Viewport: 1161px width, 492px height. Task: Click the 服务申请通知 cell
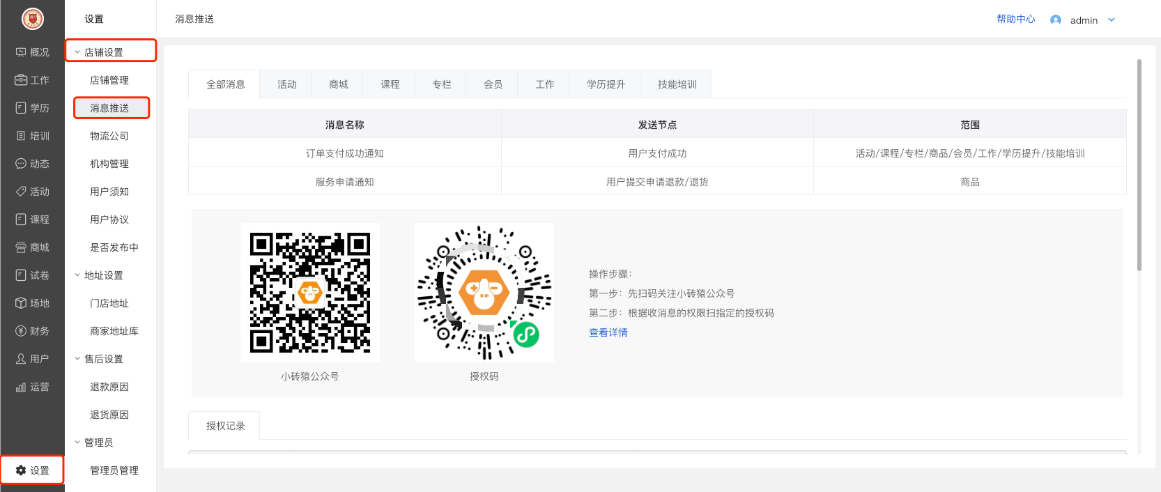coord(345,182)
